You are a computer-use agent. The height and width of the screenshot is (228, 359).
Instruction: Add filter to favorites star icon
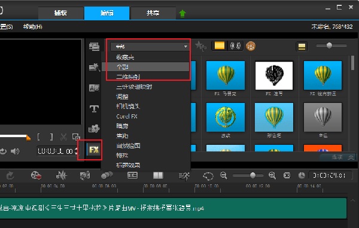200,46
